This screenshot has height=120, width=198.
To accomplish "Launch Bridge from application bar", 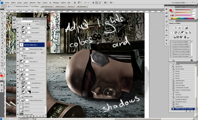I will pos(75,3).
